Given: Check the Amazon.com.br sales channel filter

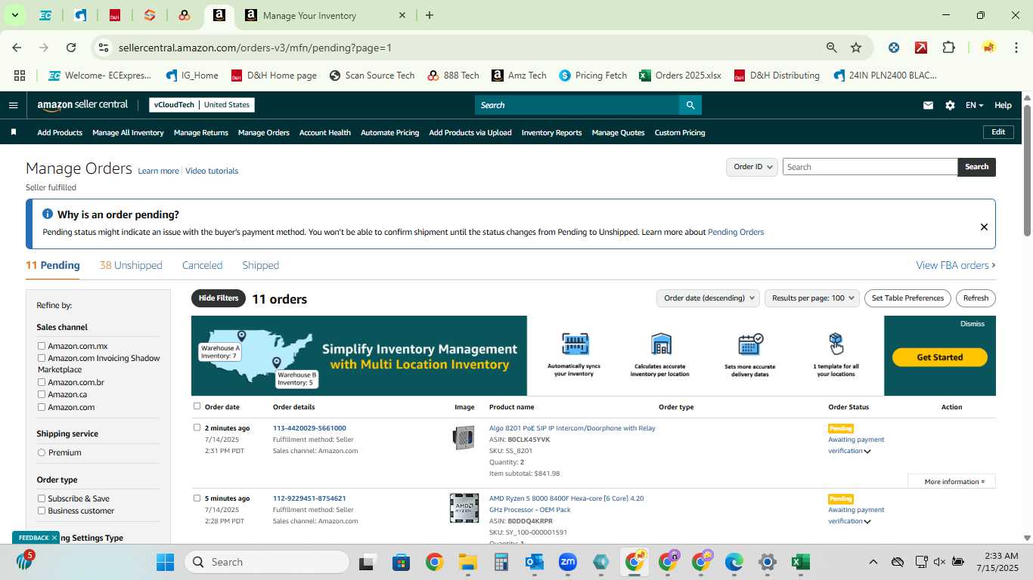Looking at the screenshot, I should (x=42, y=382).
